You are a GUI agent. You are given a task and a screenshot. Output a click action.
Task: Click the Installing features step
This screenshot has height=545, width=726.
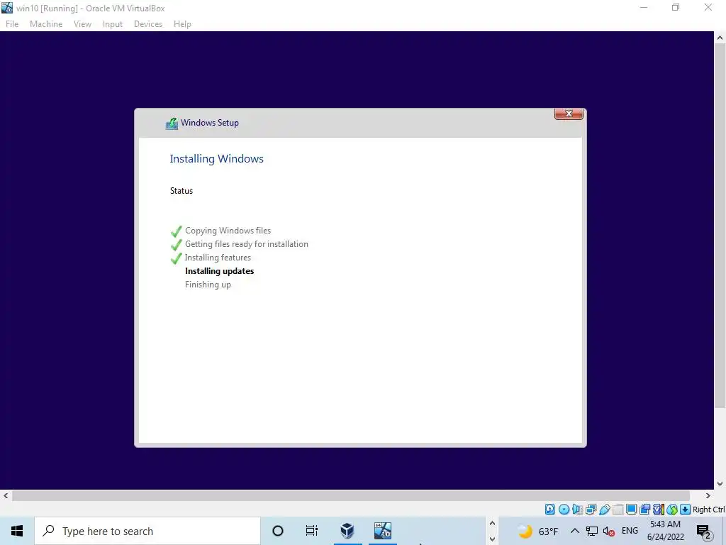pos(218,258)
